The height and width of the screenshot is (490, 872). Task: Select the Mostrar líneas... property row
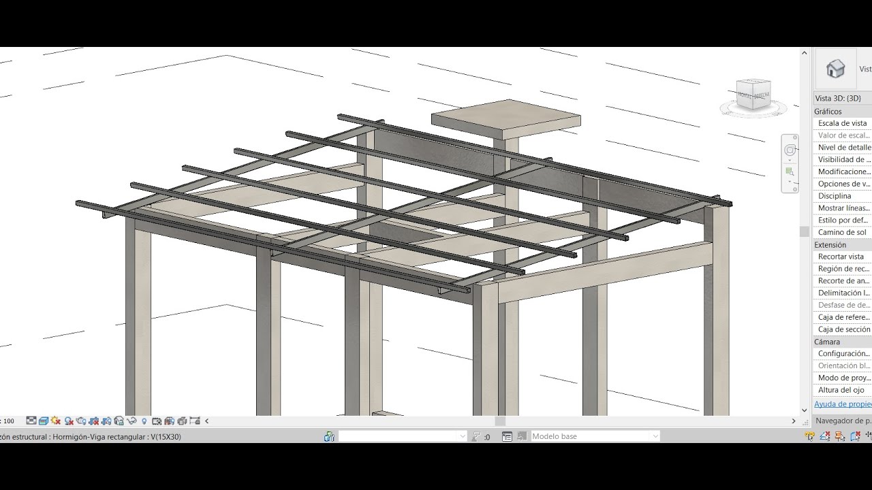click(x=843, y=208)
